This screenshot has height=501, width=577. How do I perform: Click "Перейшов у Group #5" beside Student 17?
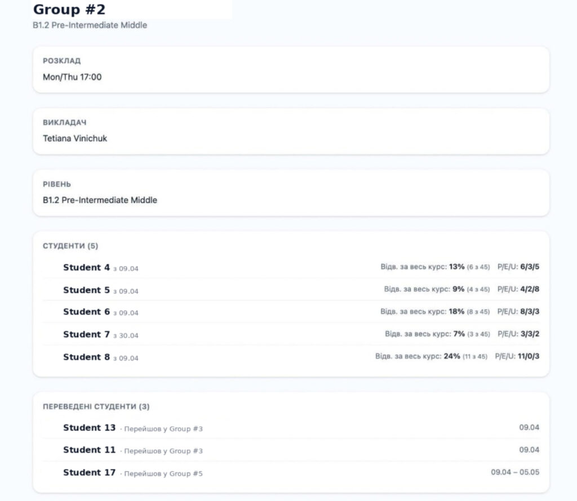point(163,474)
